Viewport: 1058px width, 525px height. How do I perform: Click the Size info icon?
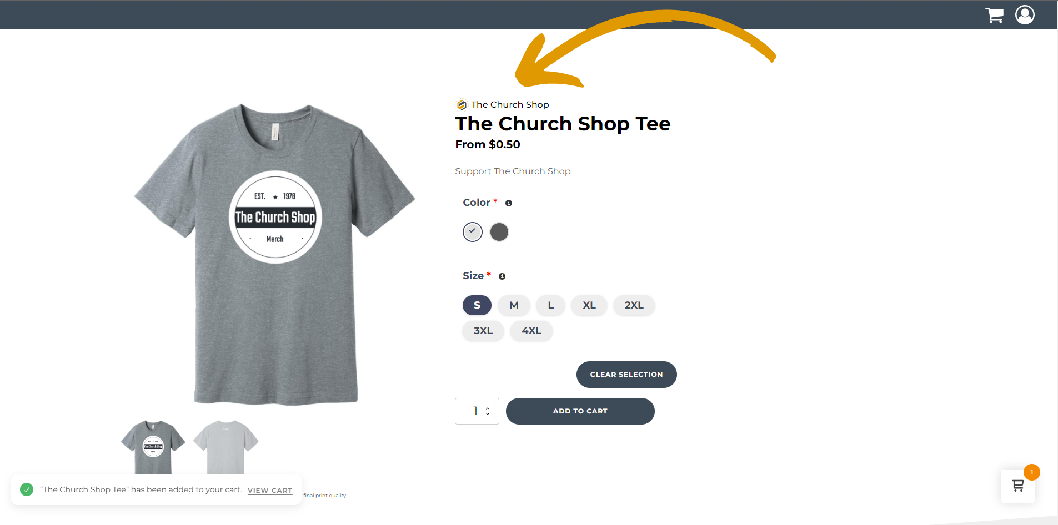[x=502, y=276]
